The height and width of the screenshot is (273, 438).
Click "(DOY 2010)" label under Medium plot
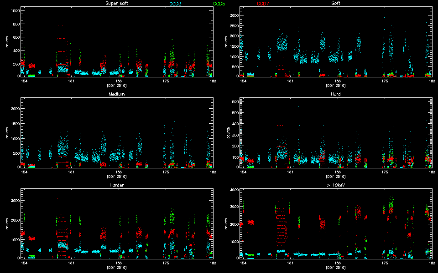117,177
